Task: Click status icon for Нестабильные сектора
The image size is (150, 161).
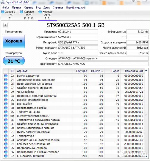Action: pos(6,148)
